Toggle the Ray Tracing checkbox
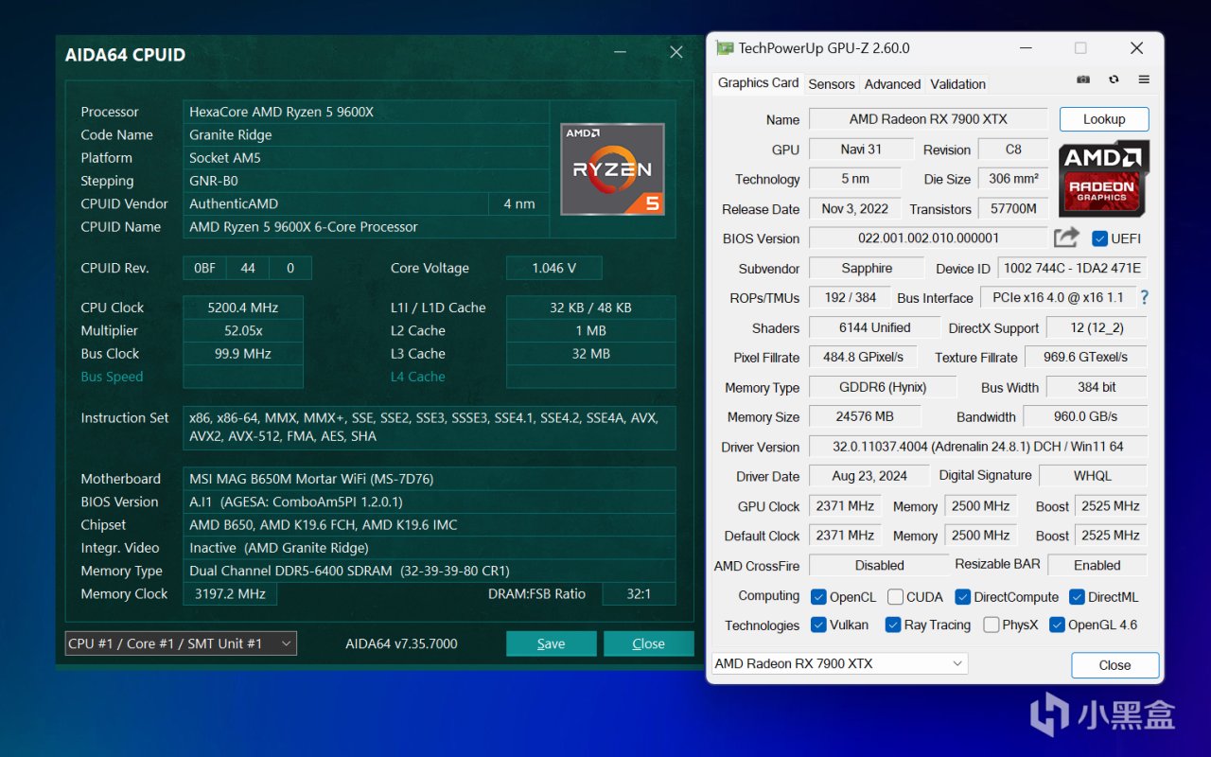Image resolution: width=1211 pixels, height=757 pixels. (892, 625)
